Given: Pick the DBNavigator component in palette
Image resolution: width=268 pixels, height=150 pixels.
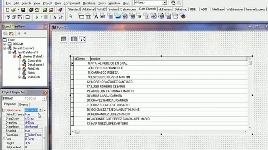Looking at the screenshot, I should (x=88, y=16).
